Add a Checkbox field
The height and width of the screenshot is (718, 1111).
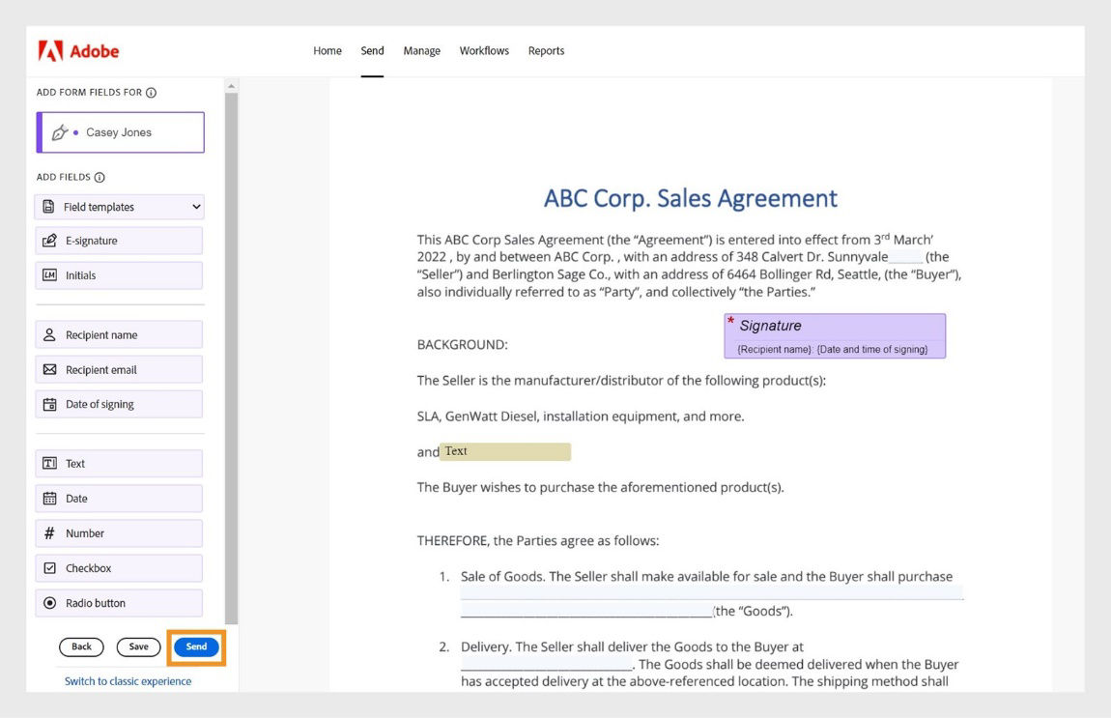[x=119, y=567]
